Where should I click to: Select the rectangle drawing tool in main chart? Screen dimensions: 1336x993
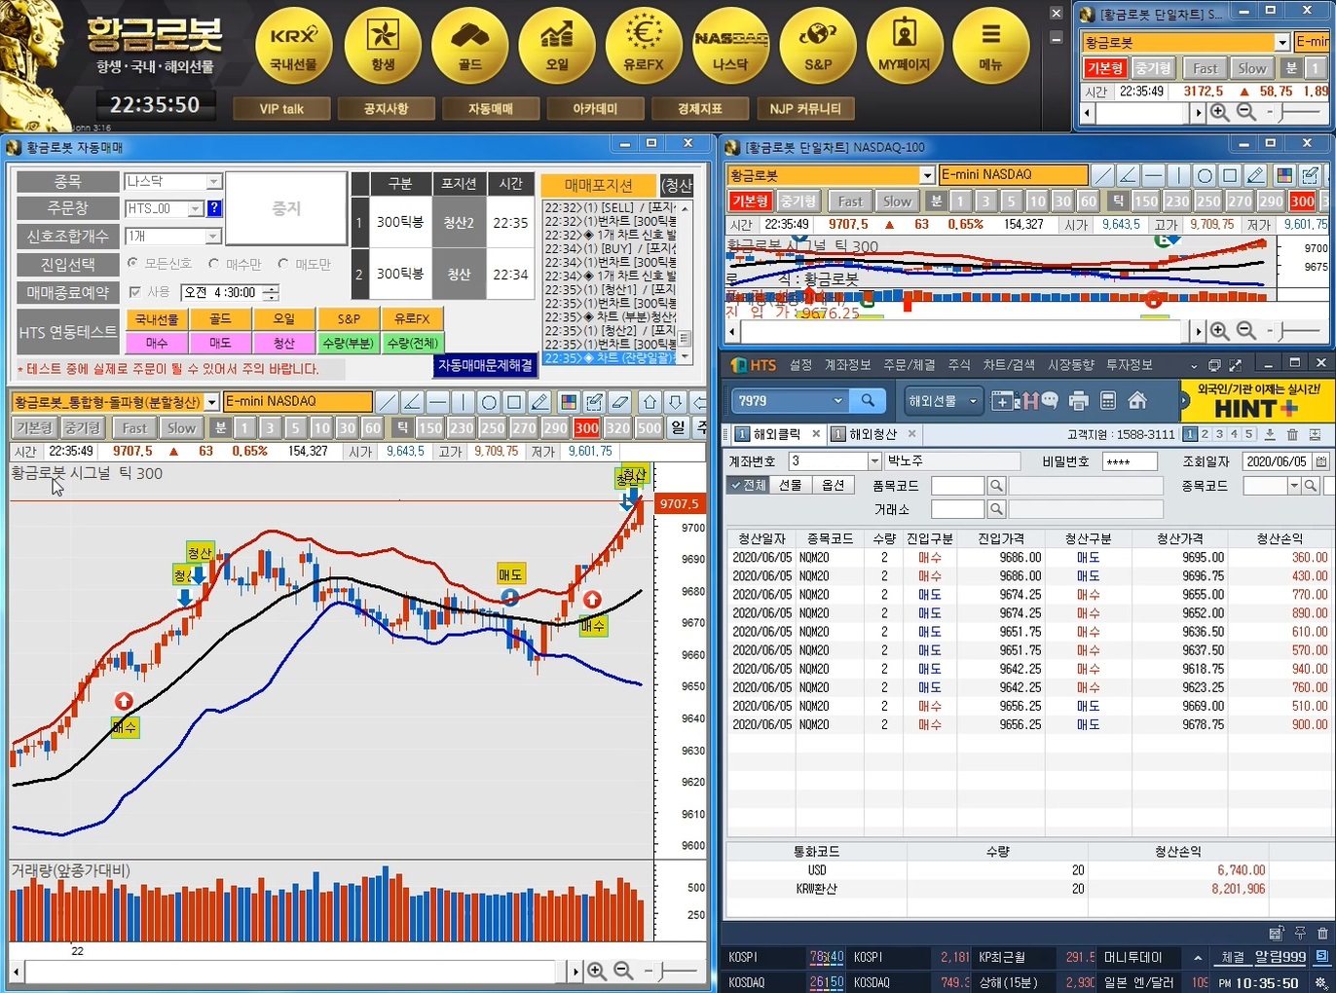pyautogui.click(x=514, y=402)
